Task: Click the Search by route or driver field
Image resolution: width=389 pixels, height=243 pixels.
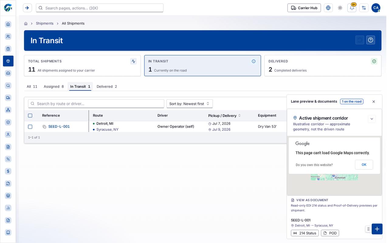Action: click(x=96, y=104)
